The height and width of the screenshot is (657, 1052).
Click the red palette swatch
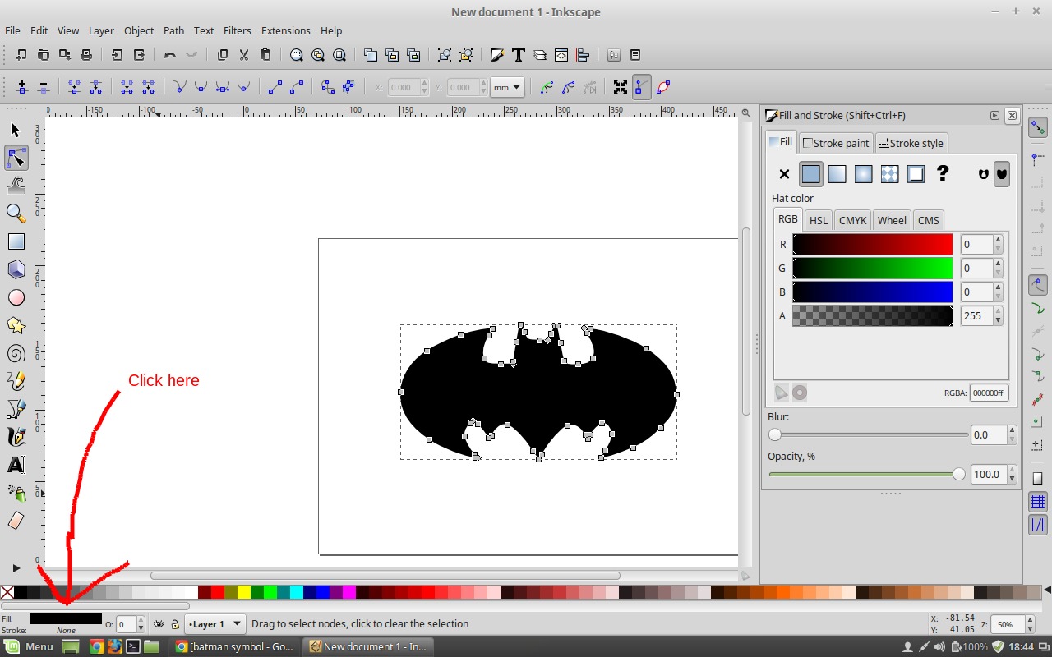[218, 592]
